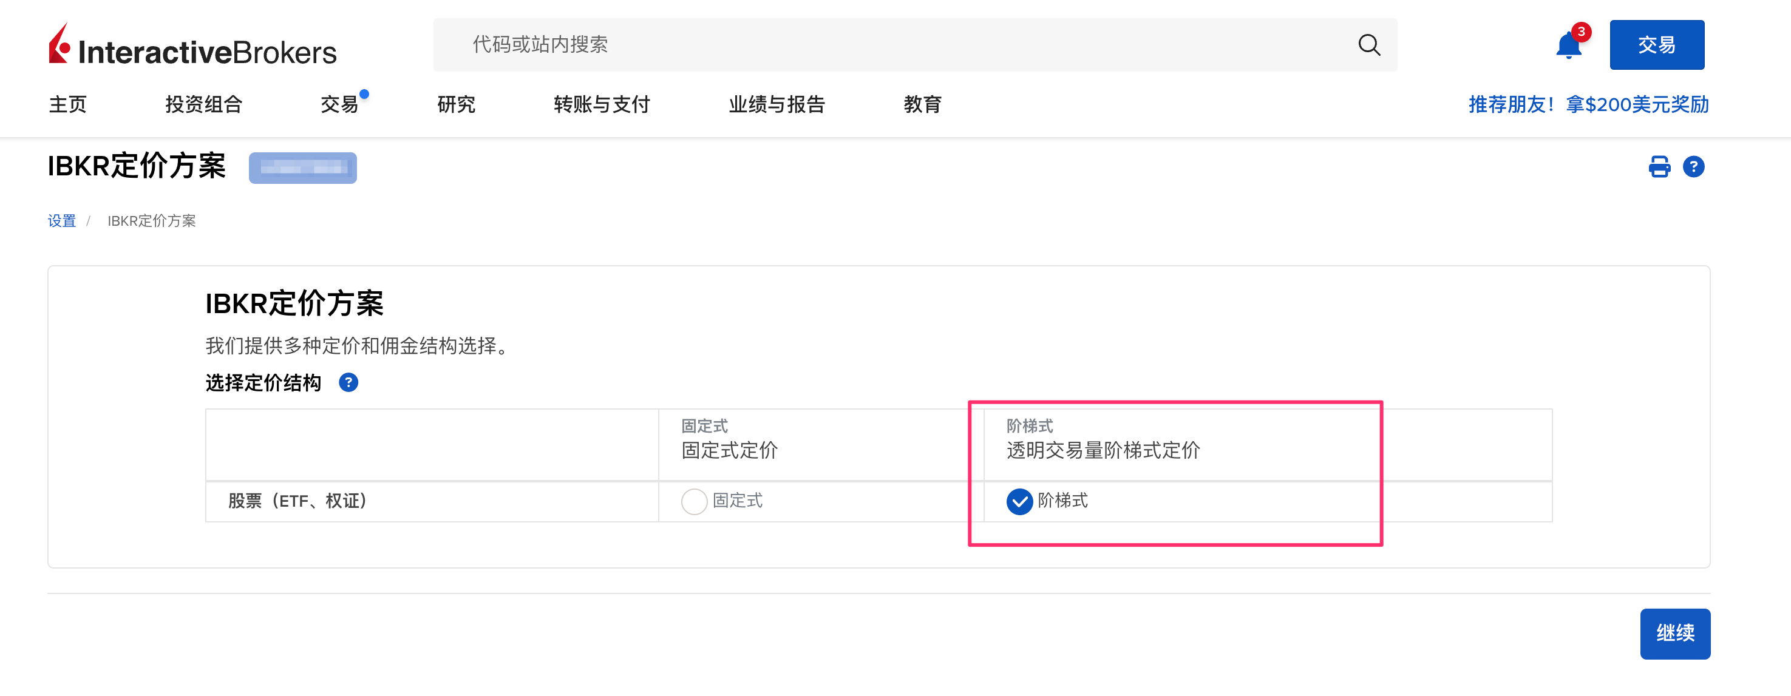Click the search magnifier icon
Image resolution: width=1791 pixels, height=696 pixels.
[1369, 45]
